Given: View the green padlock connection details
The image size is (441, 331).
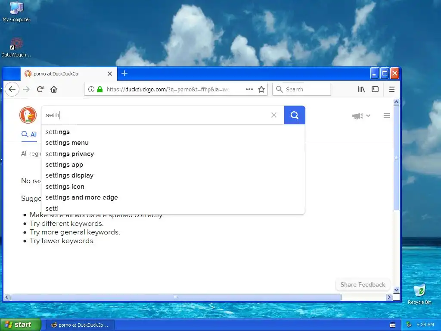Looking at the screenshot, I should [x=100, y=90].
